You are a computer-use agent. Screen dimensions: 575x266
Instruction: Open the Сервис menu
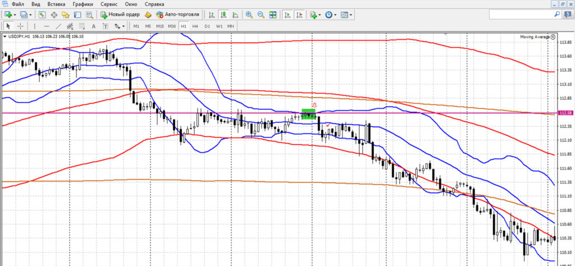[x=108, y=4]
